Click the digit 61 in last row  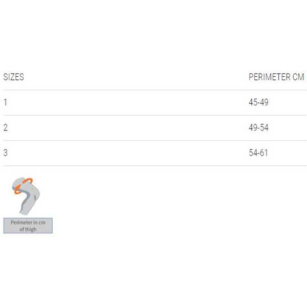coord(264,152)
